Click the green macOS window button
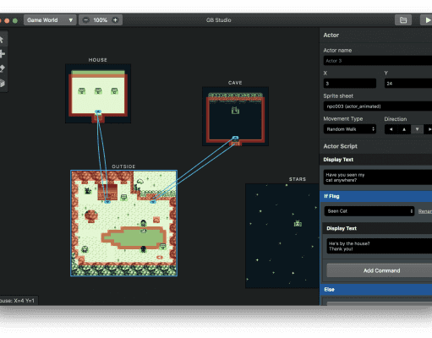432x338 pixels. (15, 20)
